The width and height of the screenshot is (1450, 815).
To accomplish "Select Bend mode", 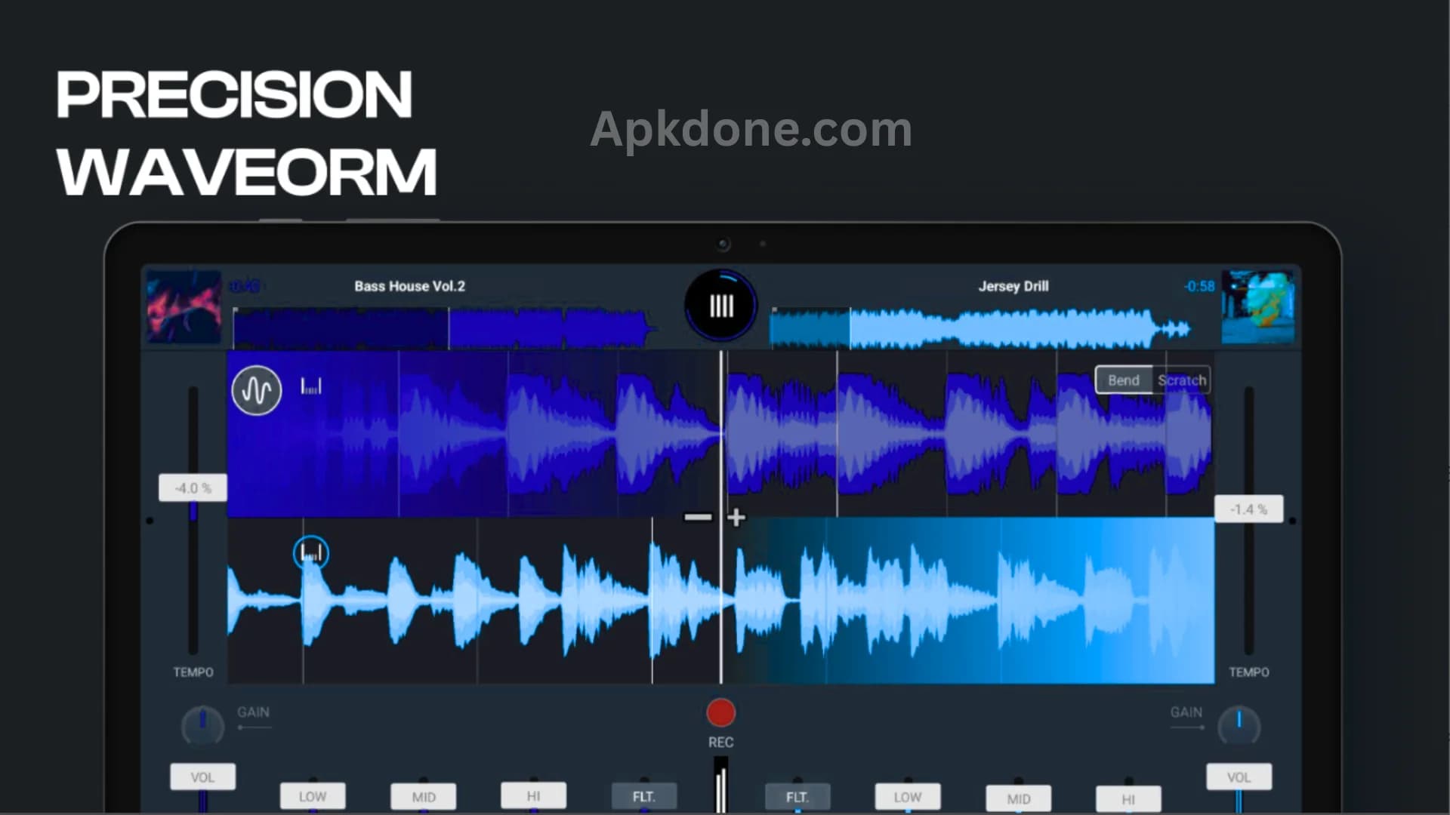I will coord(1124,380).
